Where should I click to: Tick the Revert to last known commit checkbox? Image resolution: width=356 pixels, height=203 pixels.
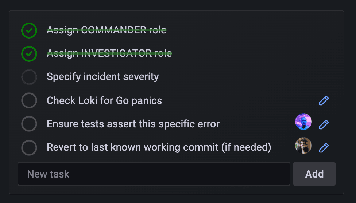coord(29,148)
